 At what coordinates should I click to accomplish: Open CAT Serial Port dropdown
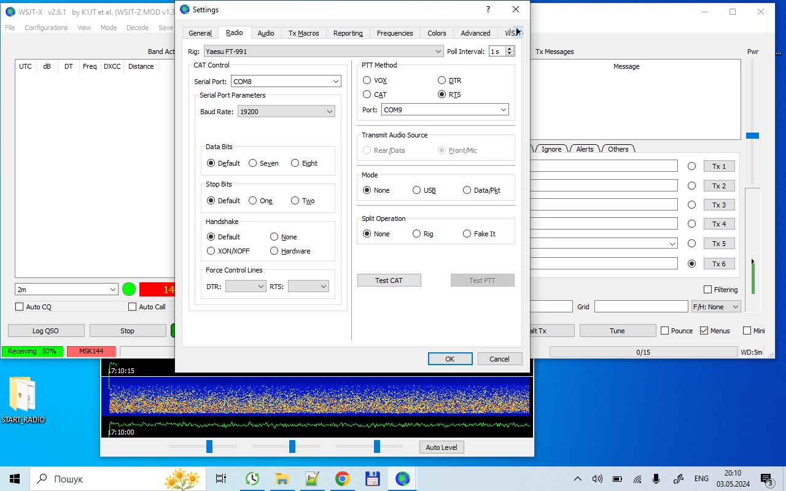[x=286, y=82]
